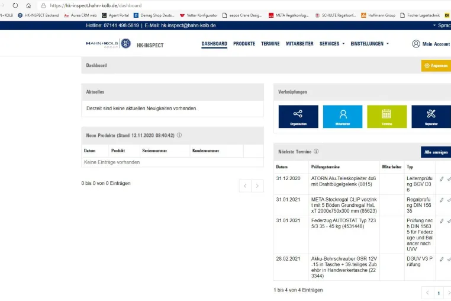Click the HK-INSPECT title text
The image size is (451, 301).
click(x=150, y=45)
